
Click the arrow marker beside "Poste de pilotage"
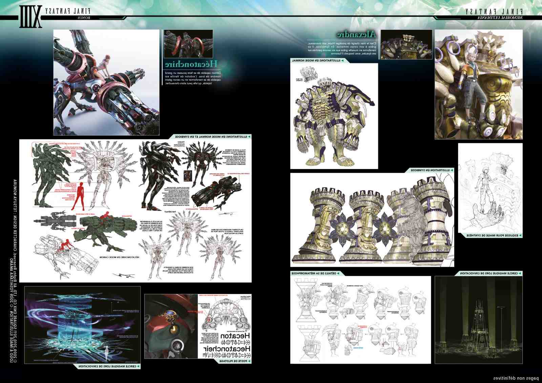(x=250, y=361)
